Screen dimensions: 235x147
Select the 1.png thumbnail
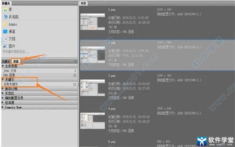tap(92, 22)
